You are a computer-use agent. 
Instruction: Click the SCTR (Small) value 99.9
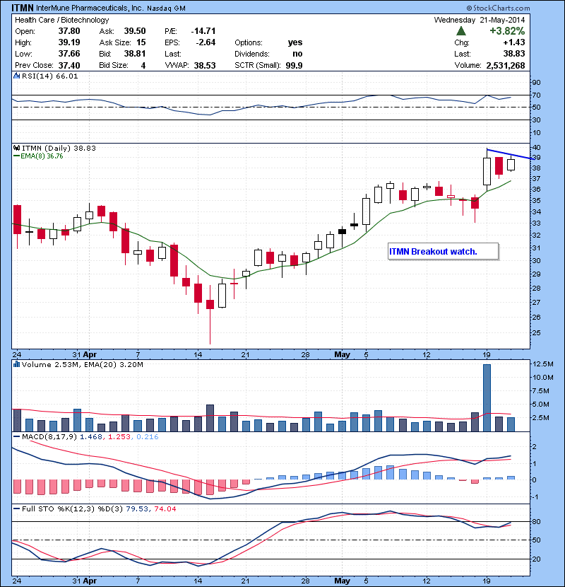click(x=294, y=66)
